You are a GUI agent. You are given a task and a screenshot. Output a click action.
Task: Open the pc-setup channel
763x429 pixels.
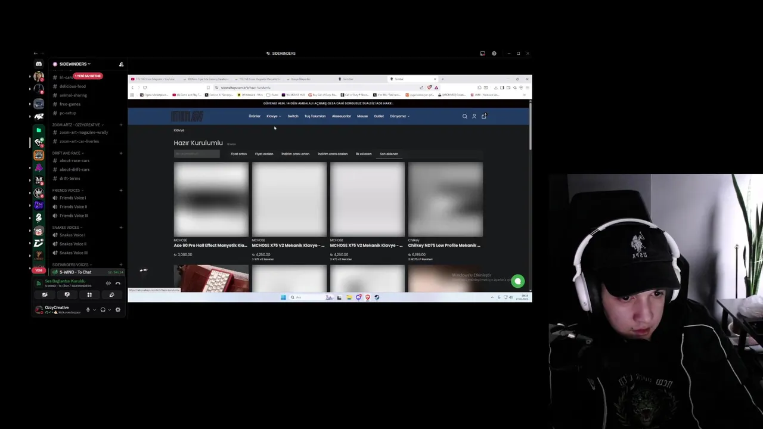(x=67, y=113)
